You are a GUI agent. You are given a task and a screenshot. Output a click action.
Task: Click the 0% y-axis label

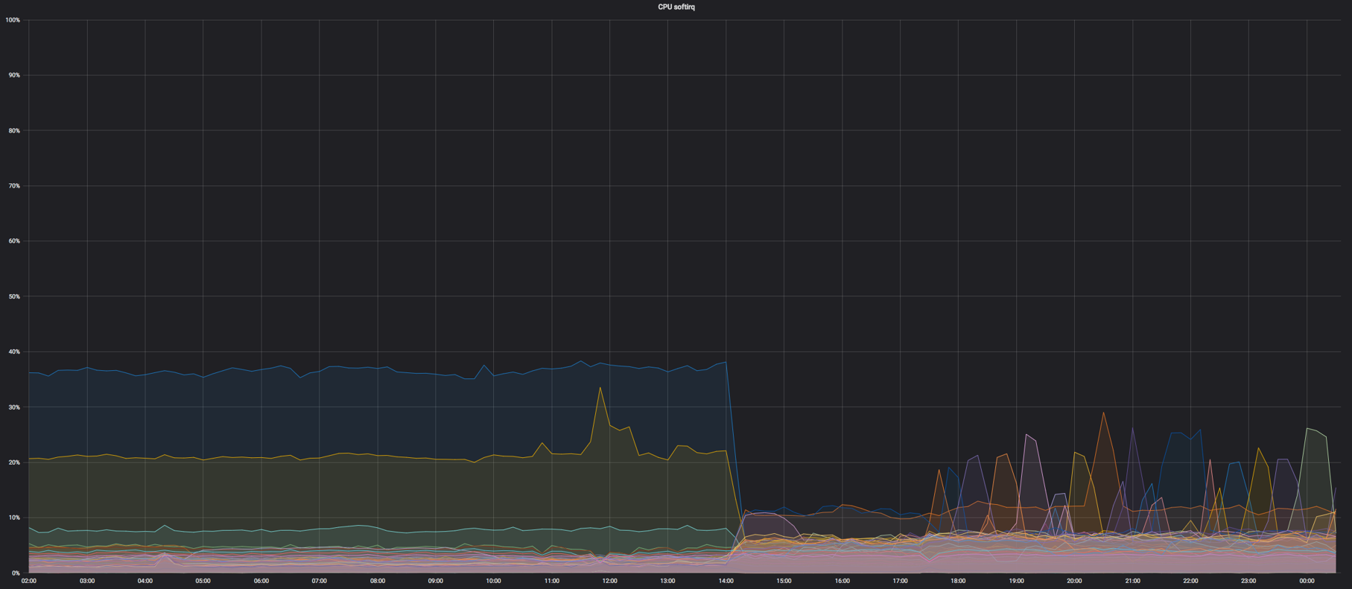(x=16, y=573)
